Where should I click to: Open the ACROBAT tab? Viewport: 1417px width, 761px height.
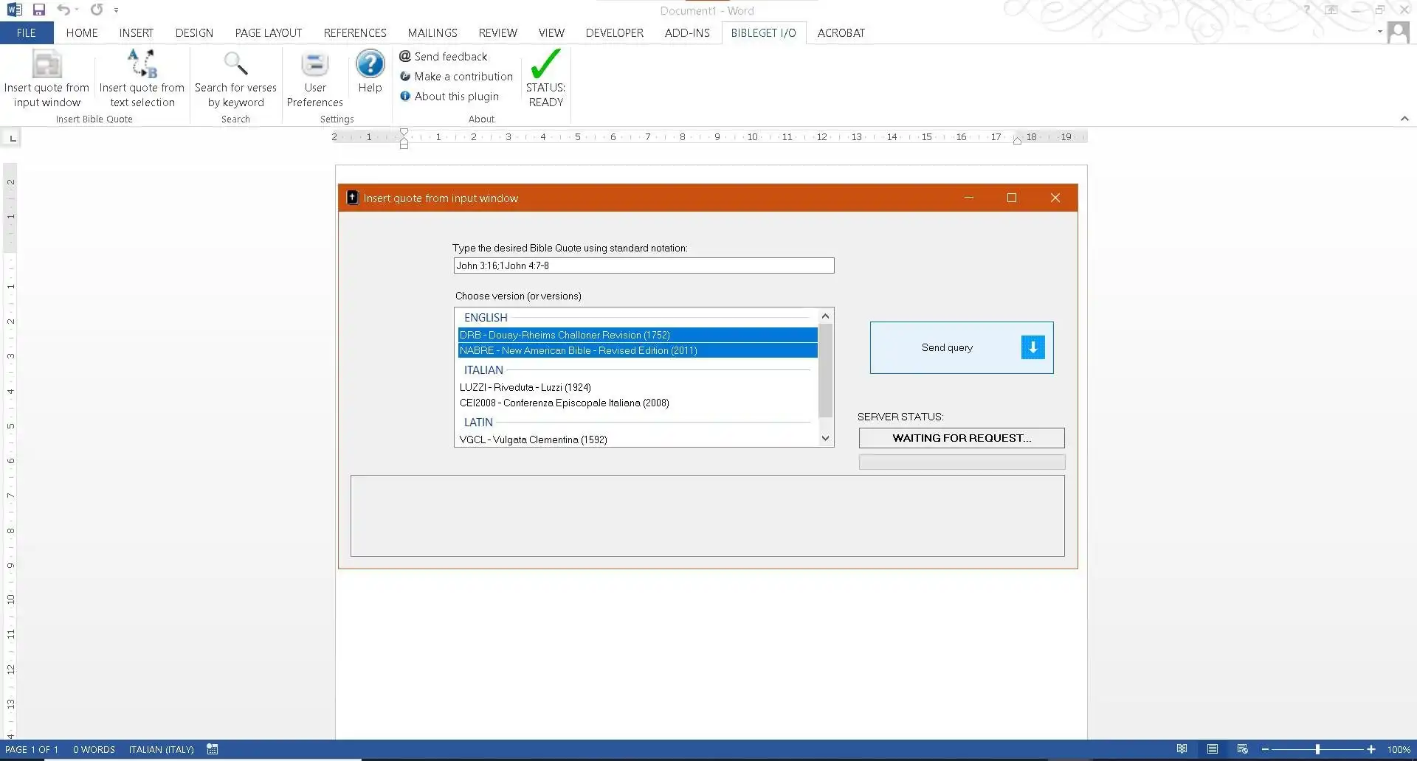pos(841,32)
